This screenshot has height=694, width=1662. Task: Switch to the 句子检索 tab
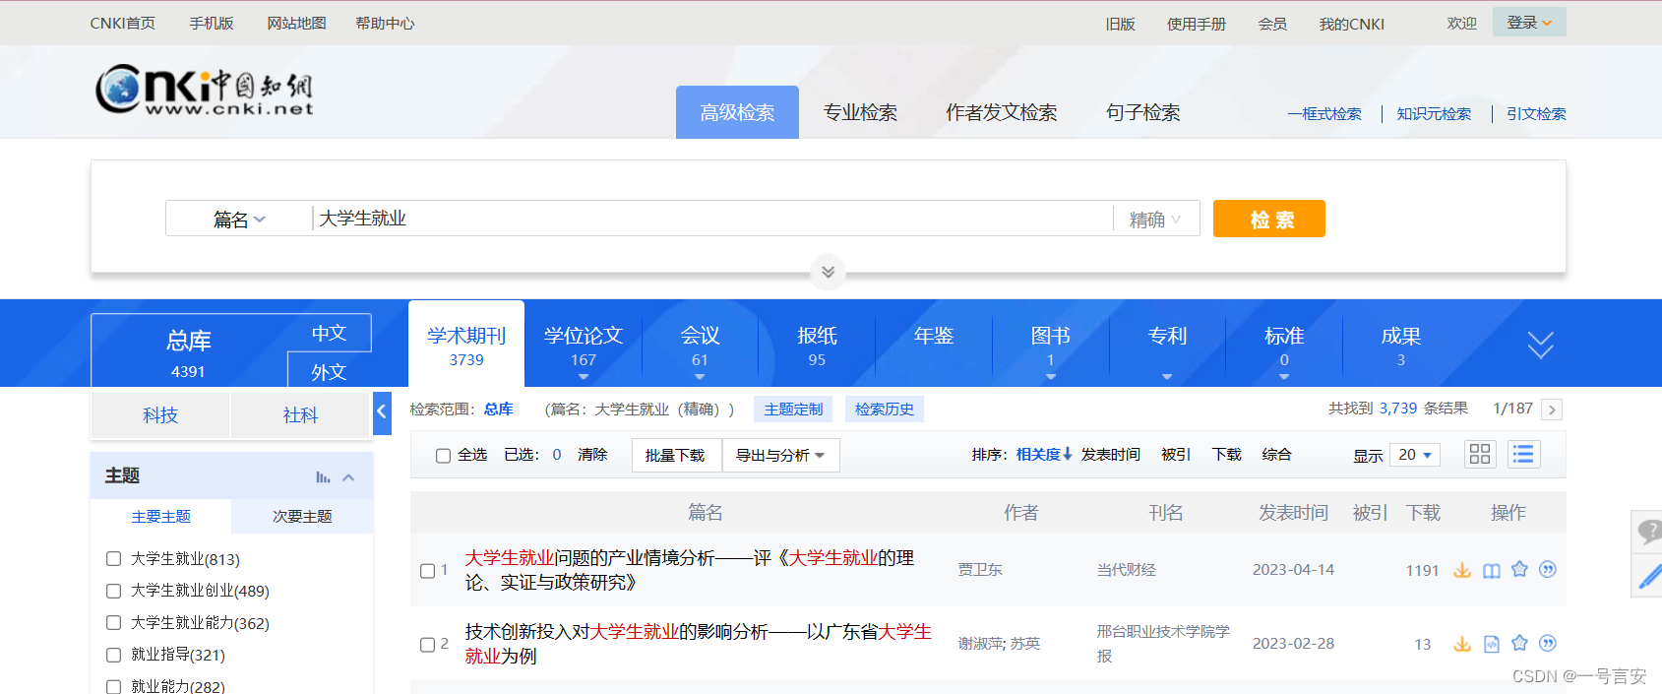click(1142, 112)
